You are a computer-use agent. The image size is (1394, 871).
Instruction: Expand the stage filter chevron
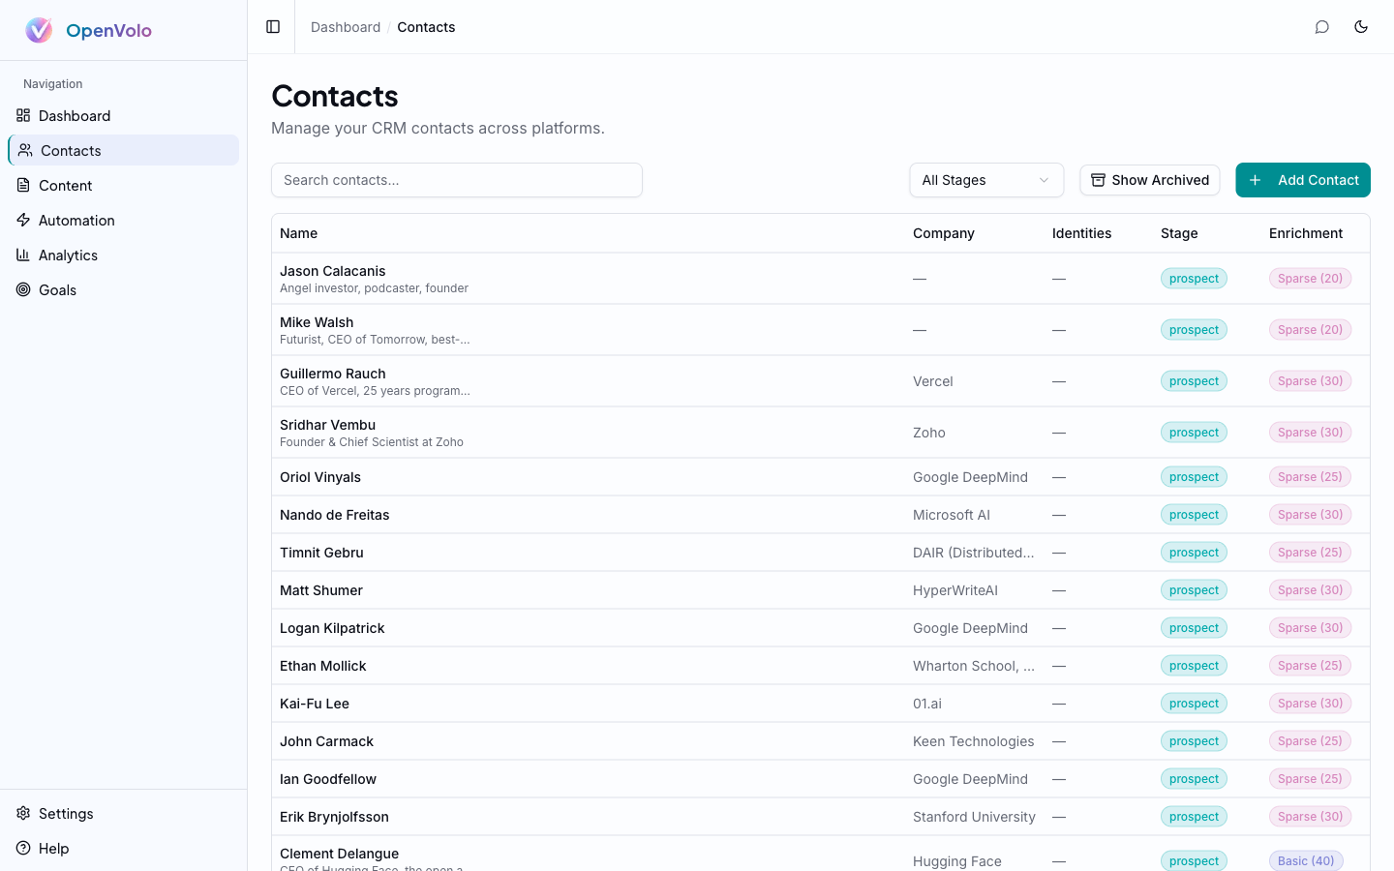click(x=1044, y=180)
